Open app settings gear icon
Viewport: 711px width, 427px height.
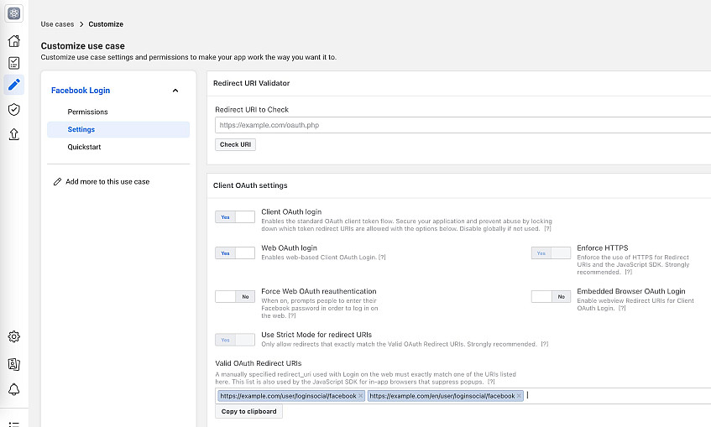click(14, 336)
